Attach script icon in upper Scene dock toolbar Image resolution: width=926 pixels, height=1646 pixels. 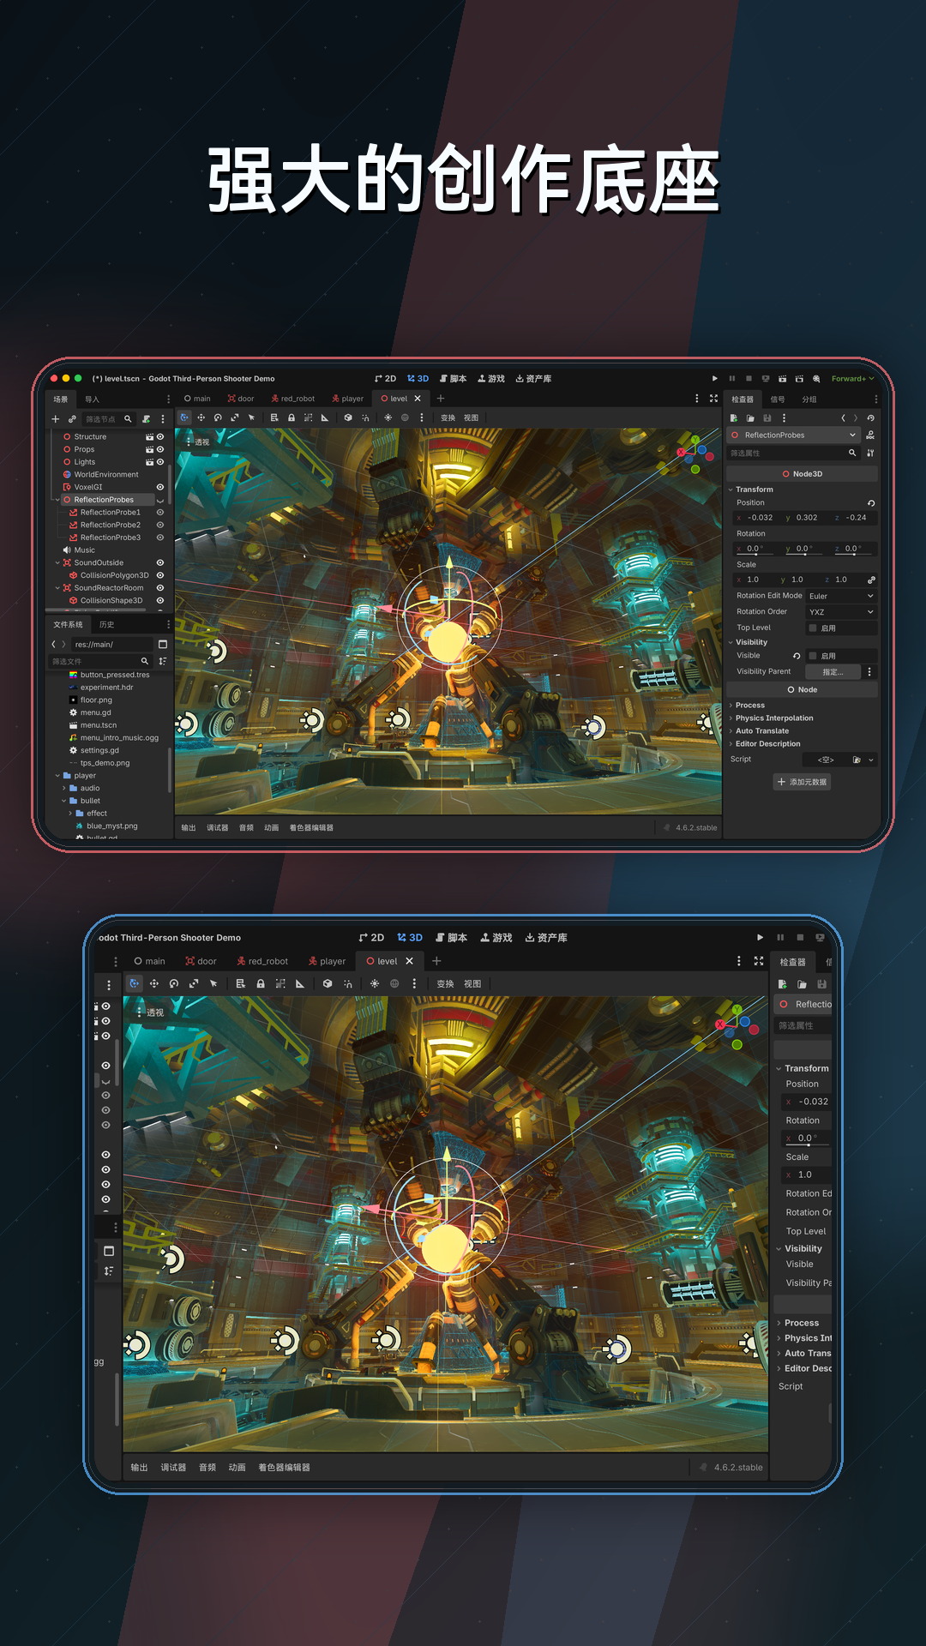tap(146, 419)
